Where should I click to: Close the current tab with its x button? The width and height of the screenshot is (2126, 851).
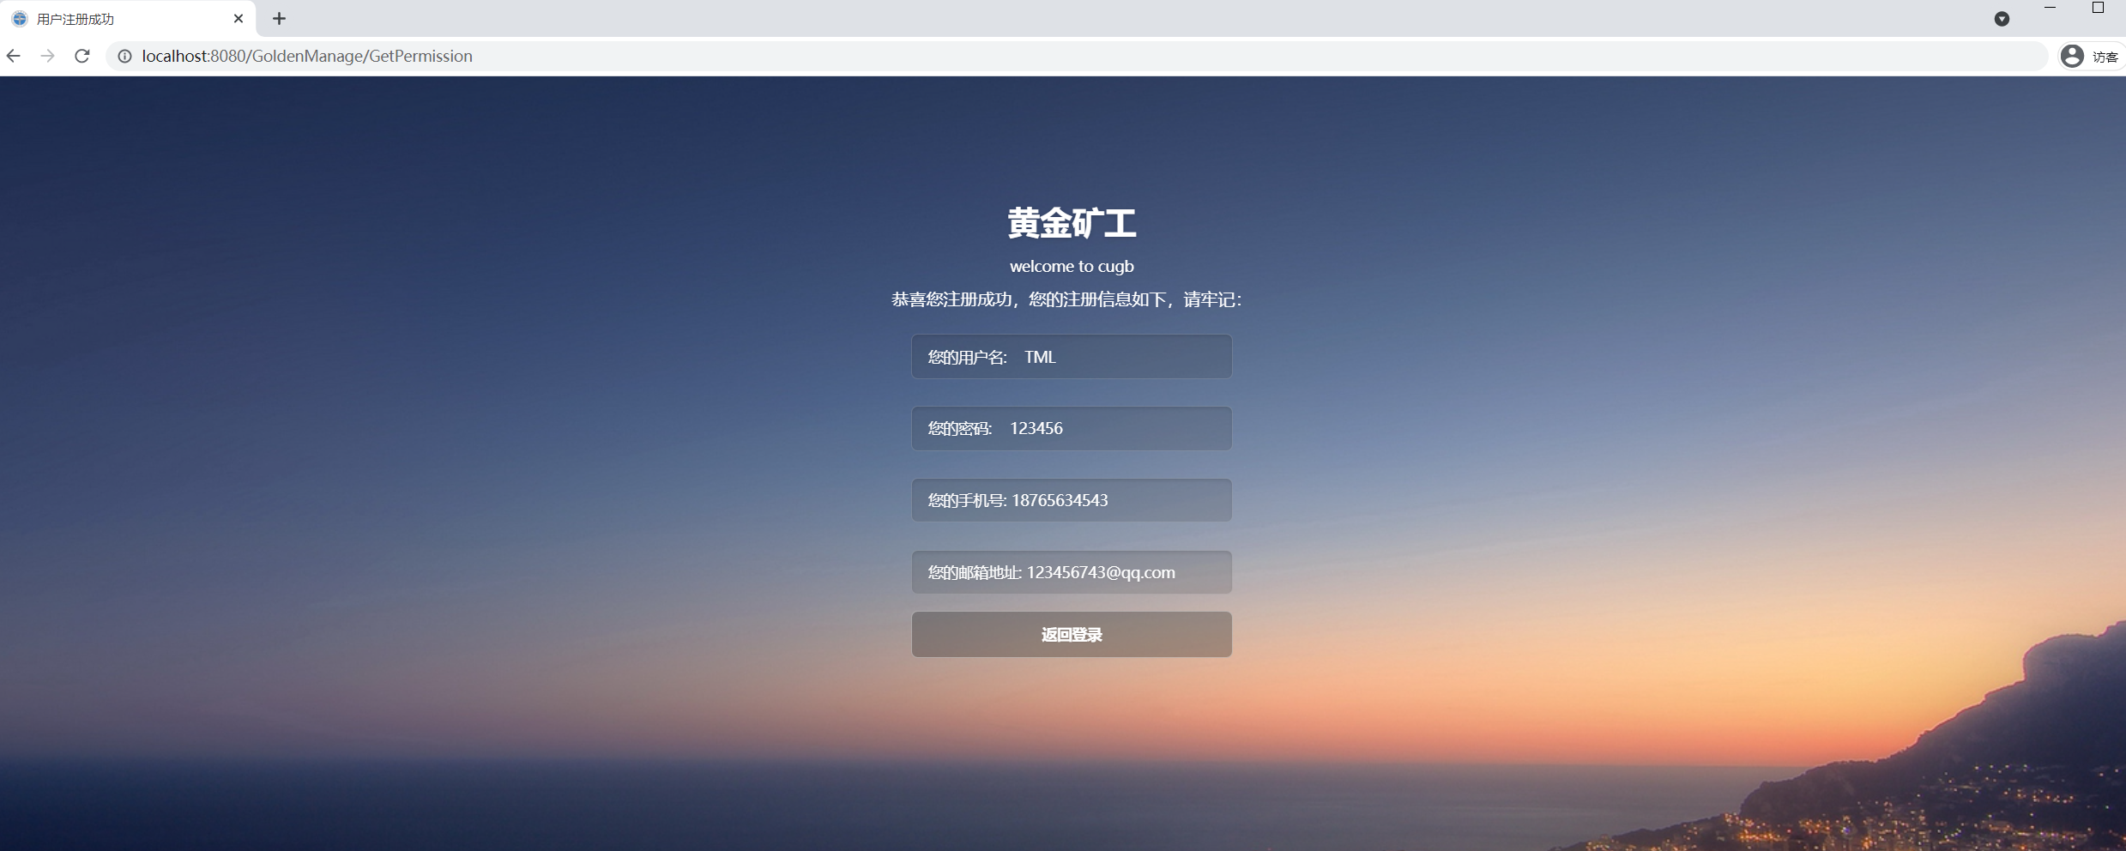pos(238,18)
